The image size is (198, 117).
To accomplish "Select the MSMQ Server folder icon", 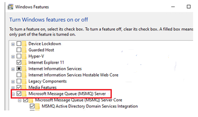I will [x=24, y=94].
